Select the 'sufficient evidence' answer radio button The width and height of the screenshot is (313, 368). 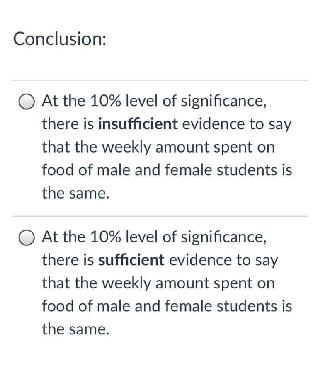coord(26,237)
